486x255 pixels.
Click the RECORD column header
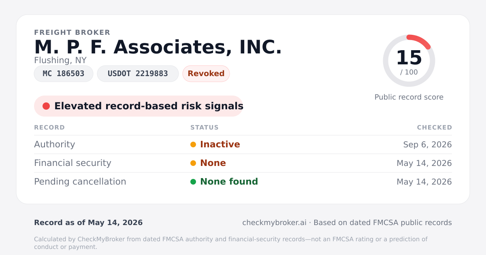[x=49, y=127]
